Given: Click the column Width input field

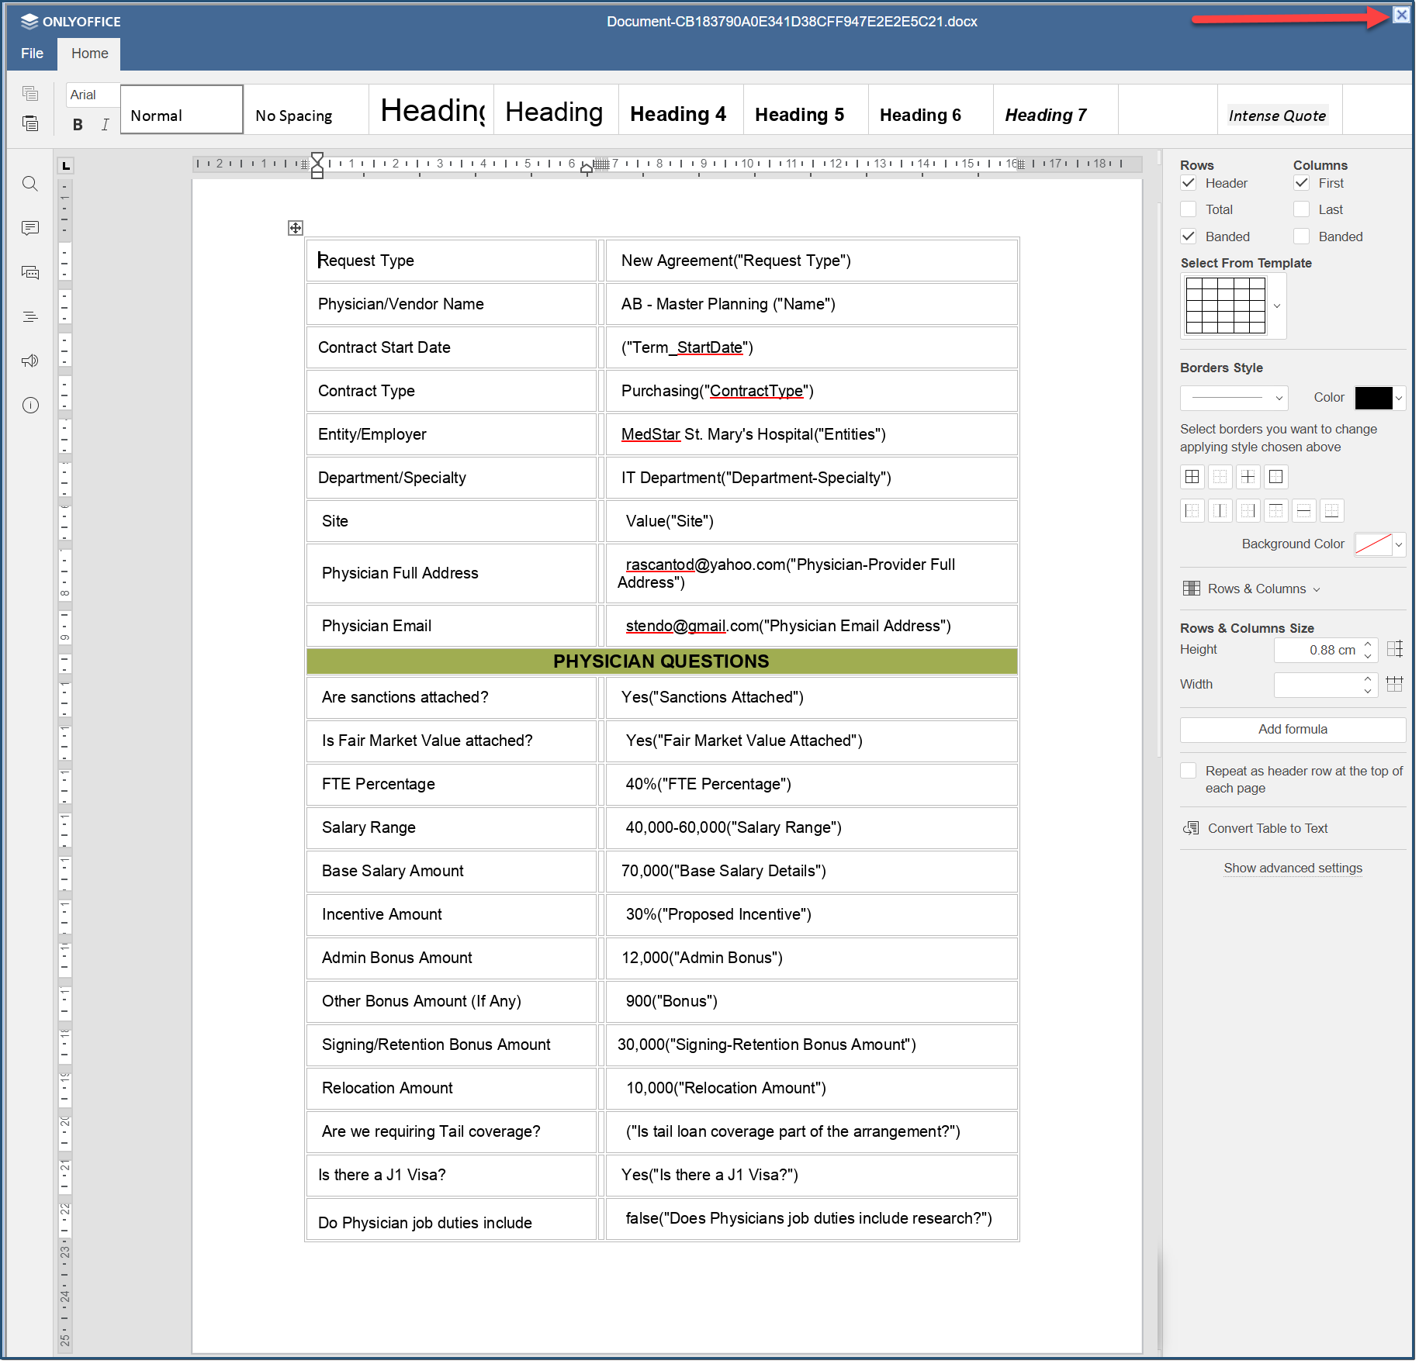Looking at the screenshot, I should pos(1318,684).
